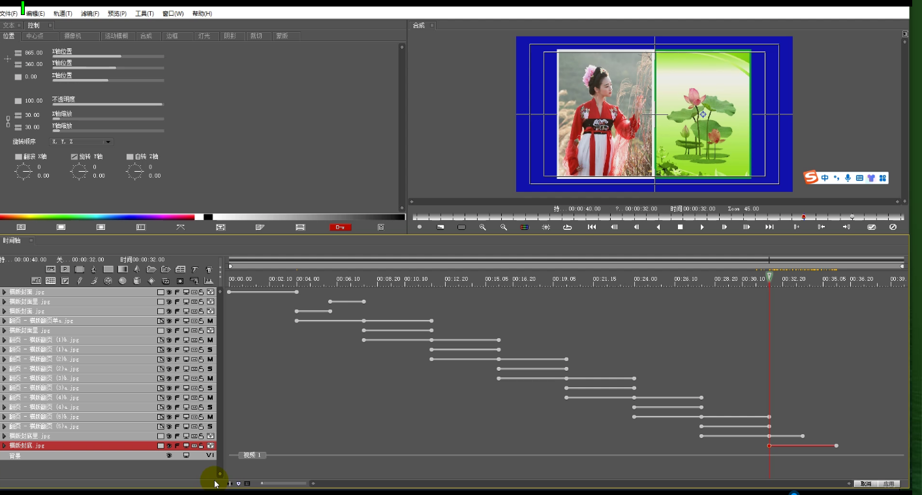Jump to start of composition playback
Viewport: 922px width, 495px height.
(x=592, y=227)
